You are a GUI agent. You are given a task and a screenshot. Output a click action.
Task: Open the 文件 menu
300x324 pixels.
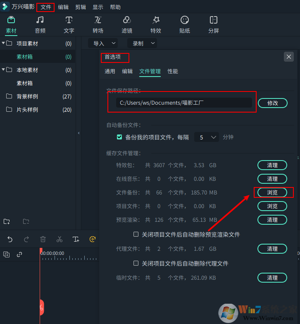click(45, 7)
